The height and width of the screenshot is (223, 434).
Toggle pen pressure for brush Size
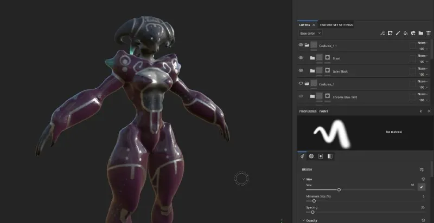click(422, 187)
